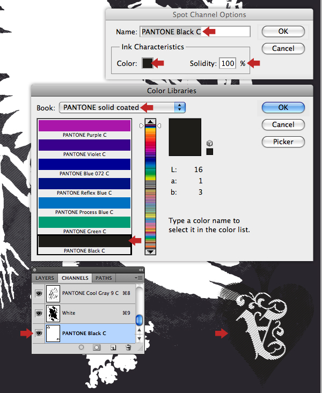Click the down arrow on color strip
322x393 pixels.
150,252
